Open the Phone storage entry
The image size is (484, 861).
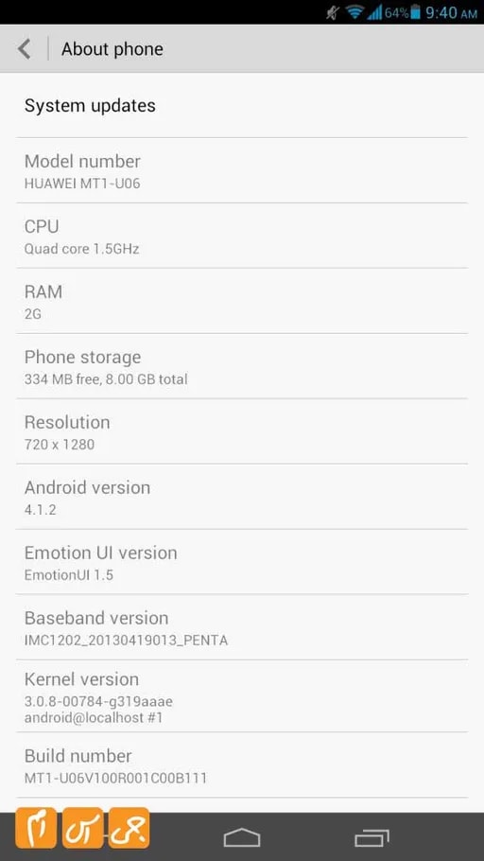coord(242,367)
